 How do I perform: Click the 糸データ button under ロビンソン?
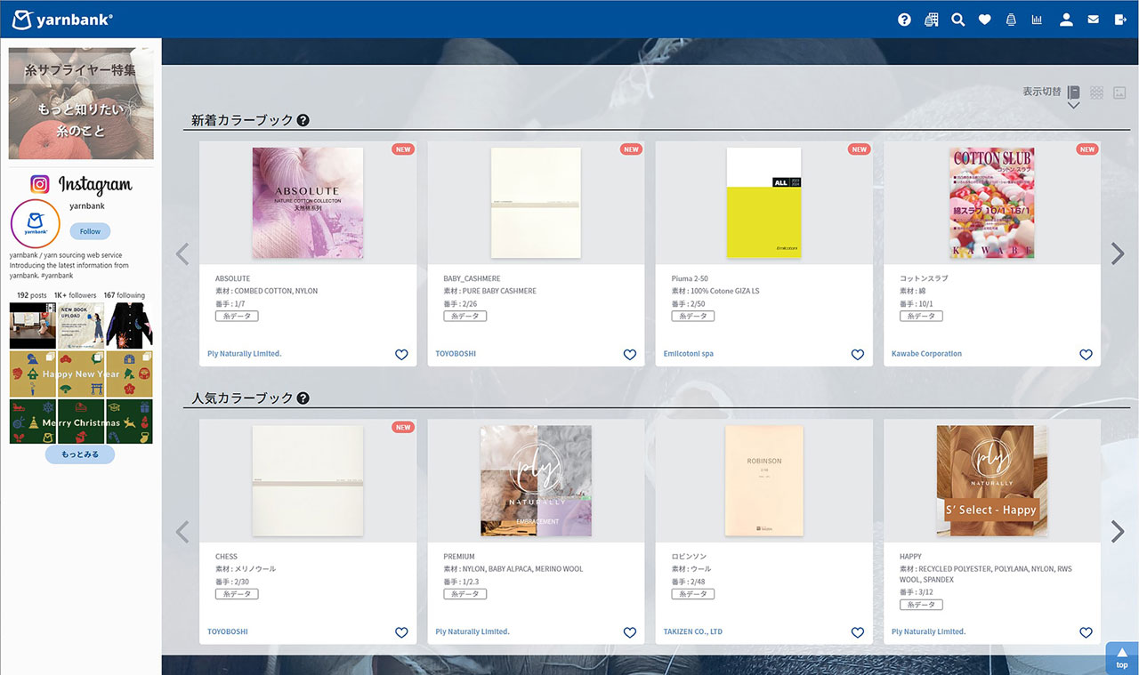coord(692,594)
